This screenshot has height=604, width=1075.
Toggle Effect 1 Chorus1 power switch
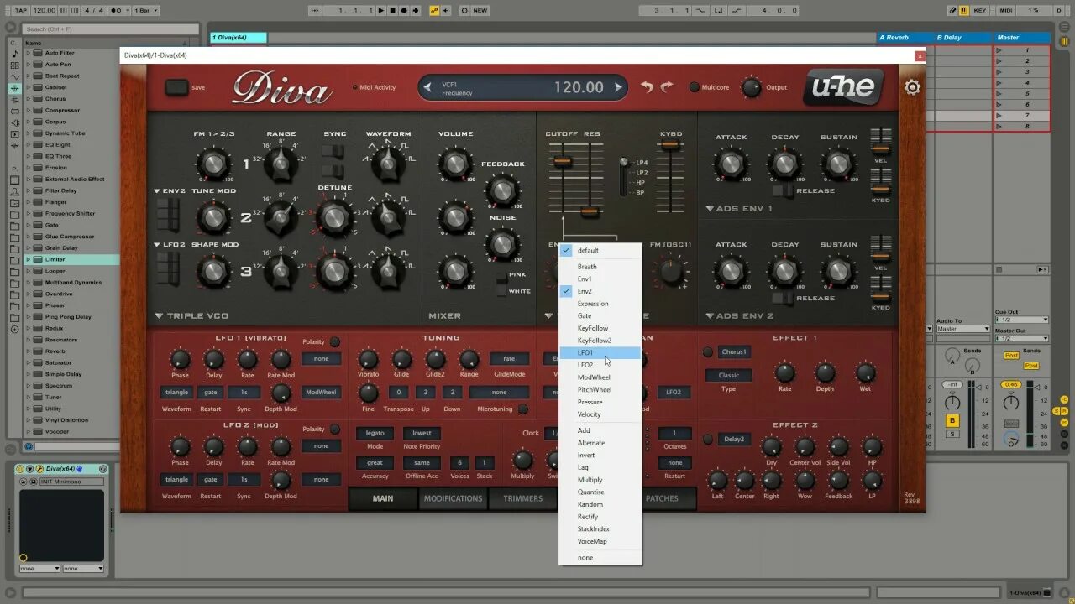click(707, 352)
